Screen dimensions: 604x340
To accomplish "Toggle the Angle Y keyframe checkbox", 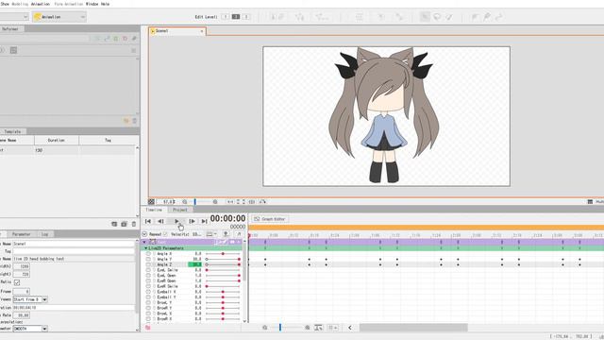I will [148, 260].
